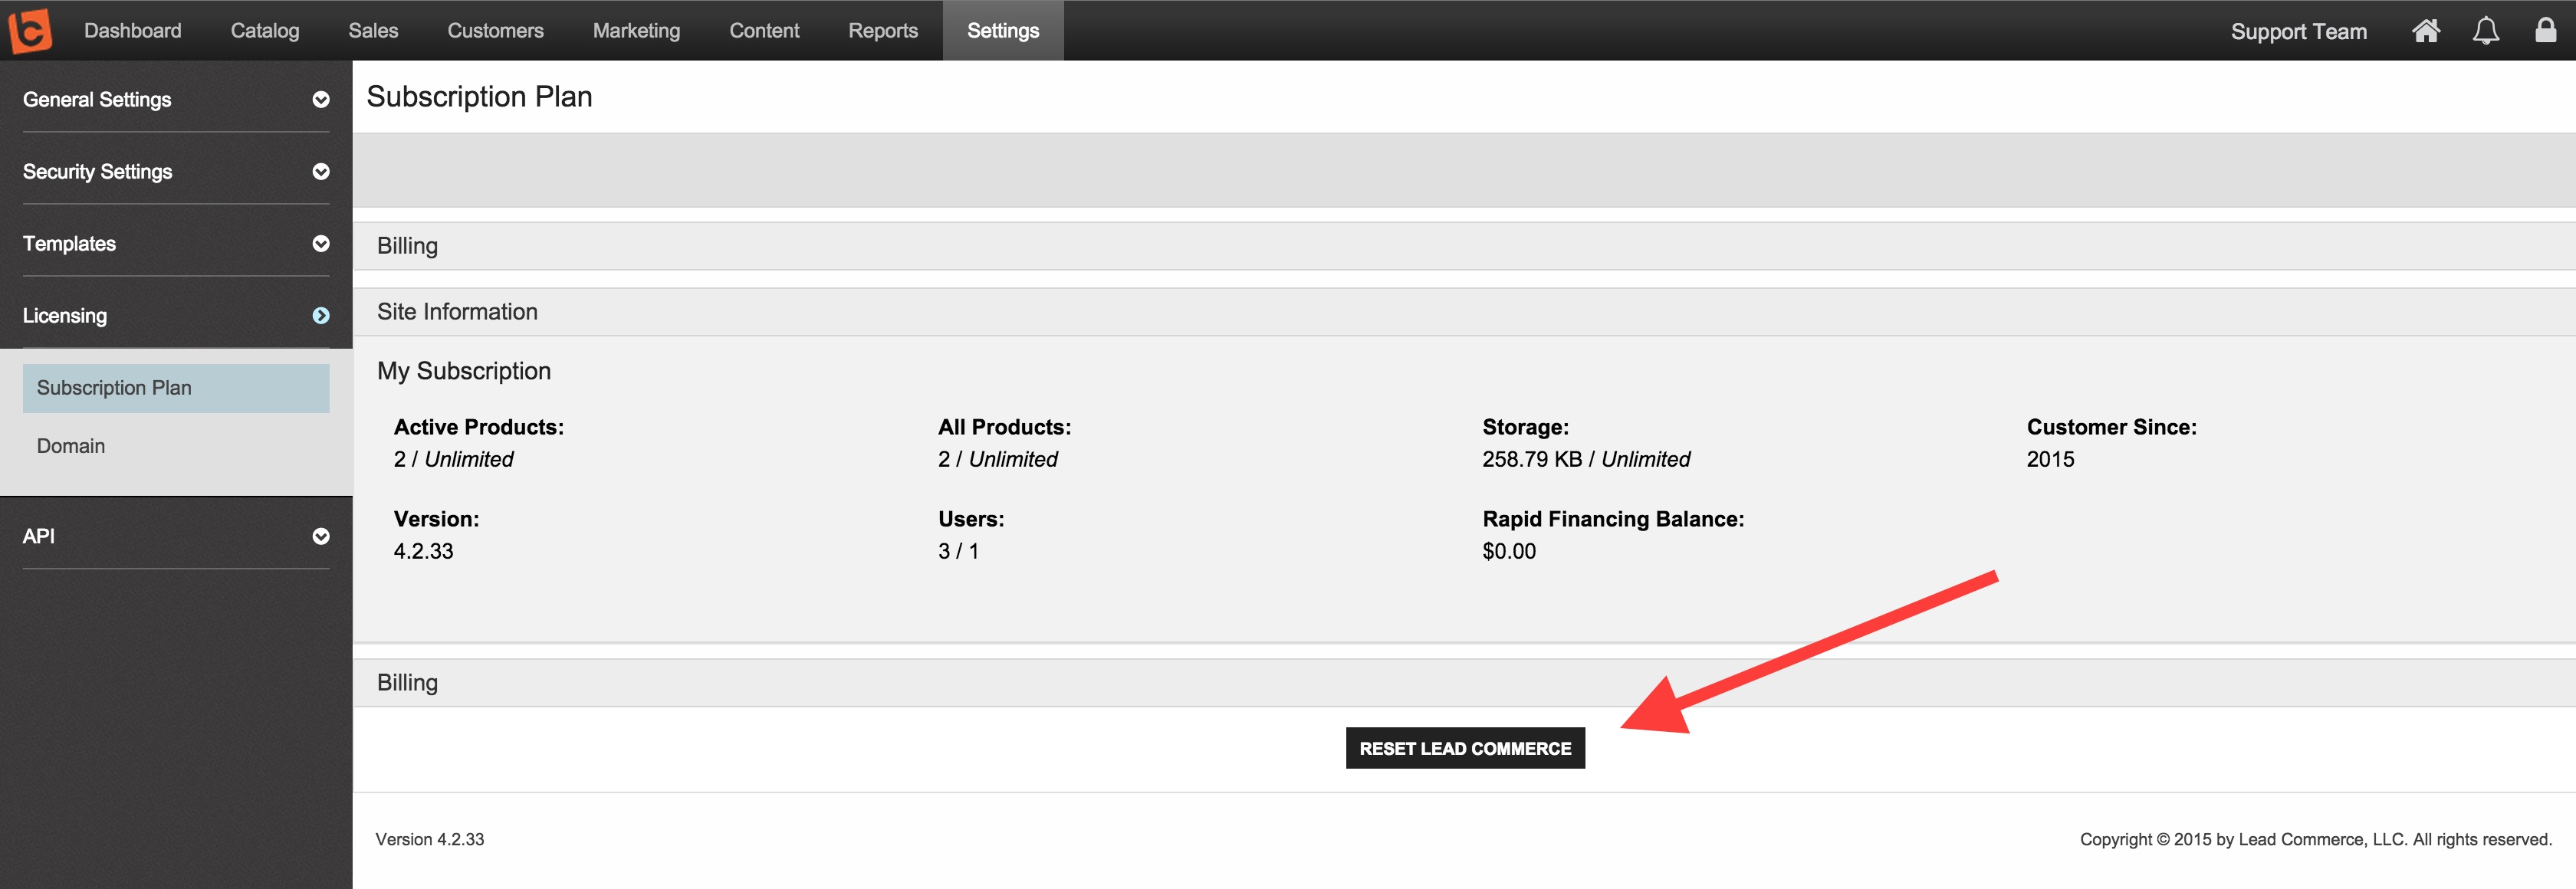The height and width of the screenshot is (889, 2576).
Task: Open the home icon in top bar
Action: (x=2426, y=31)
